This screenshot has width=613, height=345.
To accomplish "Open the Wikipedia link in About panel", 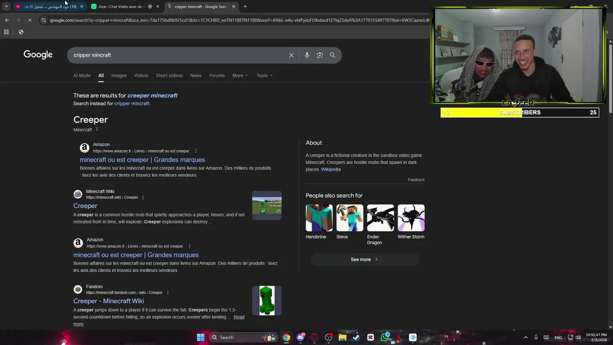I will (331, 169).
